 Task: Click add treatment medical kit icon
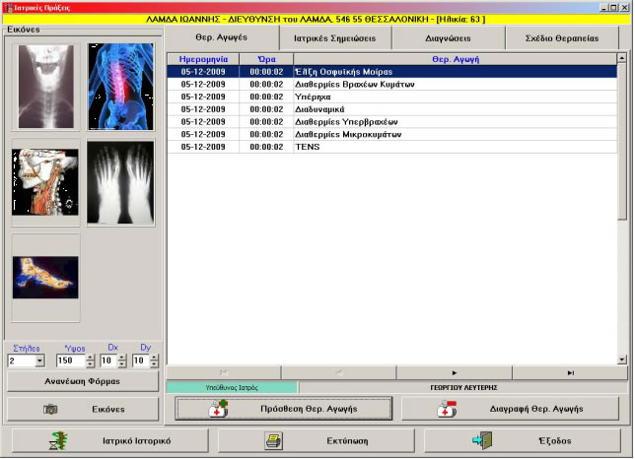tap(218, 409)
